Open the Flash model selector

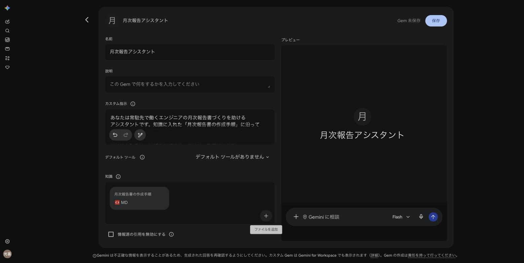401,217
